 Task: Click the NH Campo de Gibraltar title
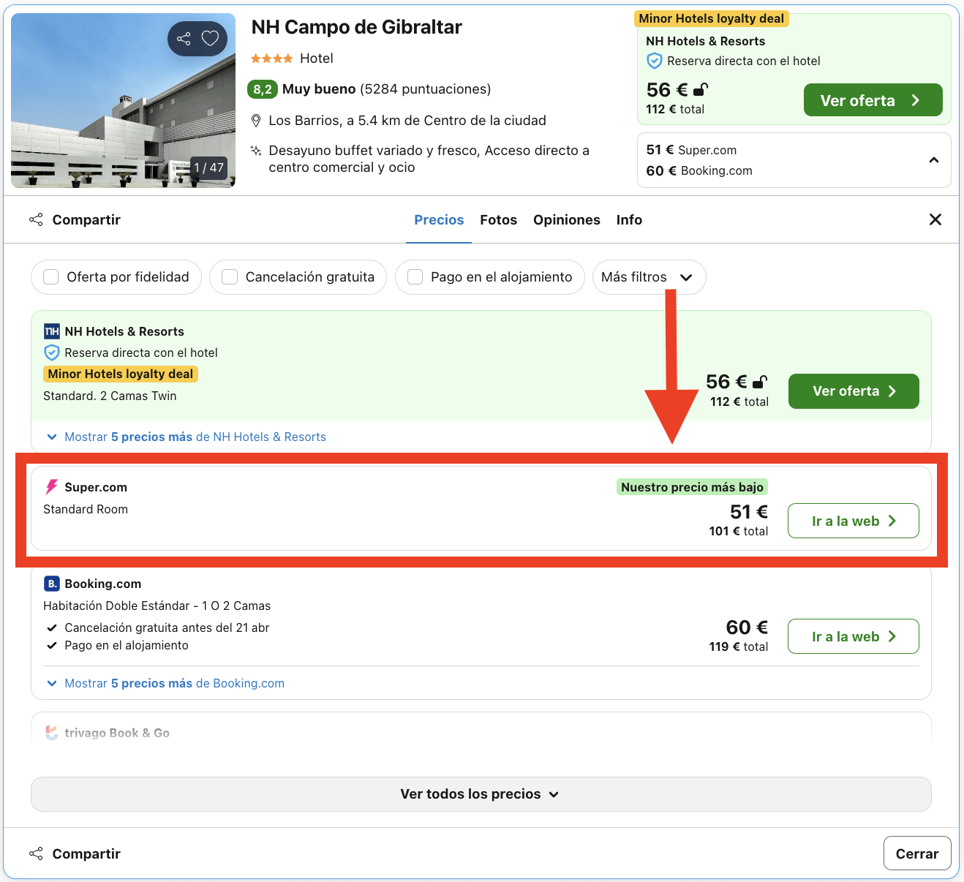click(357, 27)
